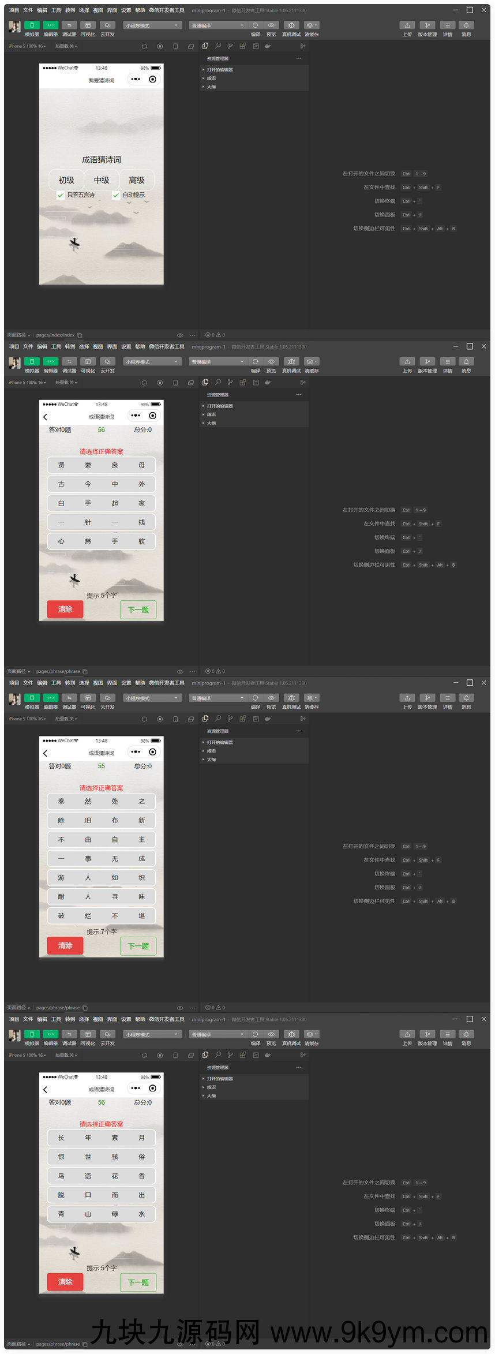Click the 编辑器 code icon in topmost toolbar
495x1354 pixels.
51,25
